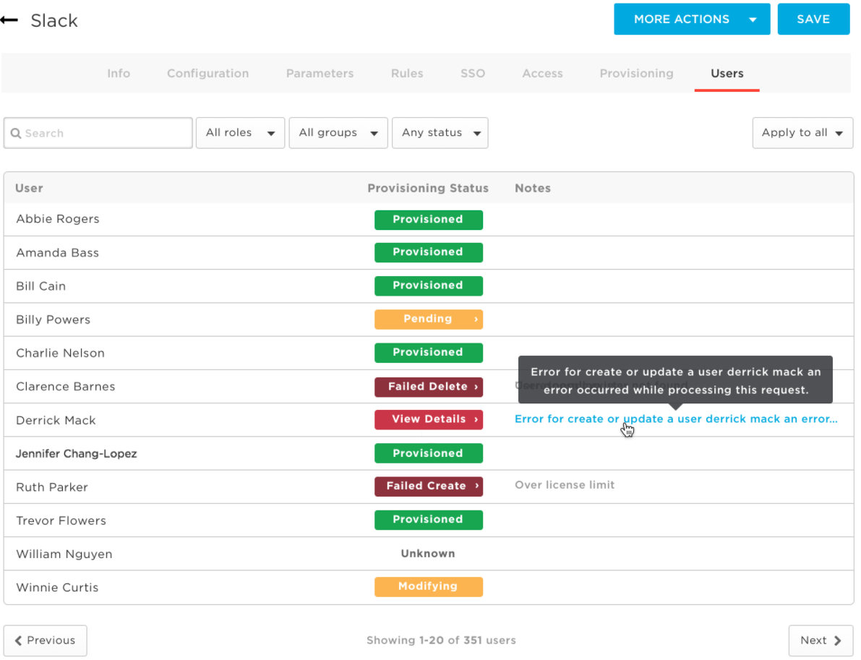Click the User column header
This screenshot has height=660, width=861.
click(29, 189)
